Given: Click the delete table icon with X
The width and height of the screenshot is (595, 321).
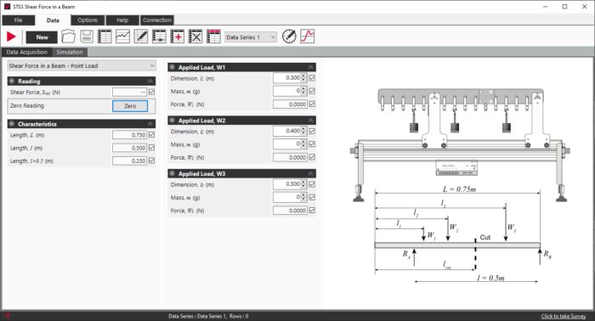Looking at the screenshot, I should point(195,37).
